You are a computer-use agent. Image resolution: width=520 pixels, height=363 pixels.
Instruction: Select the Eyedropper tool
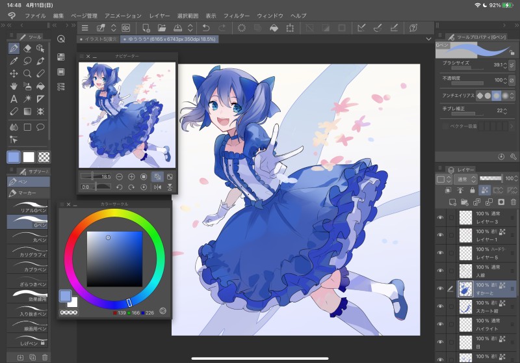14,61
